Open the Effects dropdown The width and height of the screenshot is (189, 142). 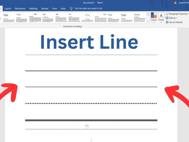pos(173,18)
